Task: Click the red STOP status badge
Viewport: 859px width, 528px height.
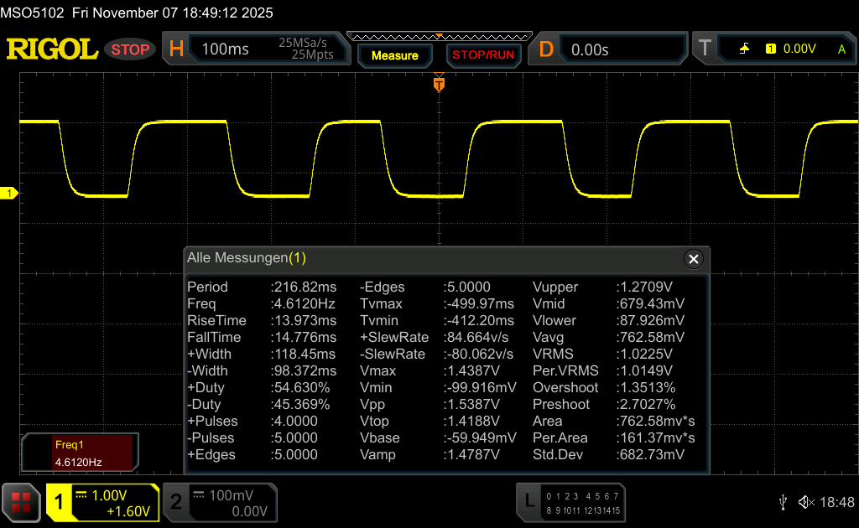Action: [x=130, y=49]
